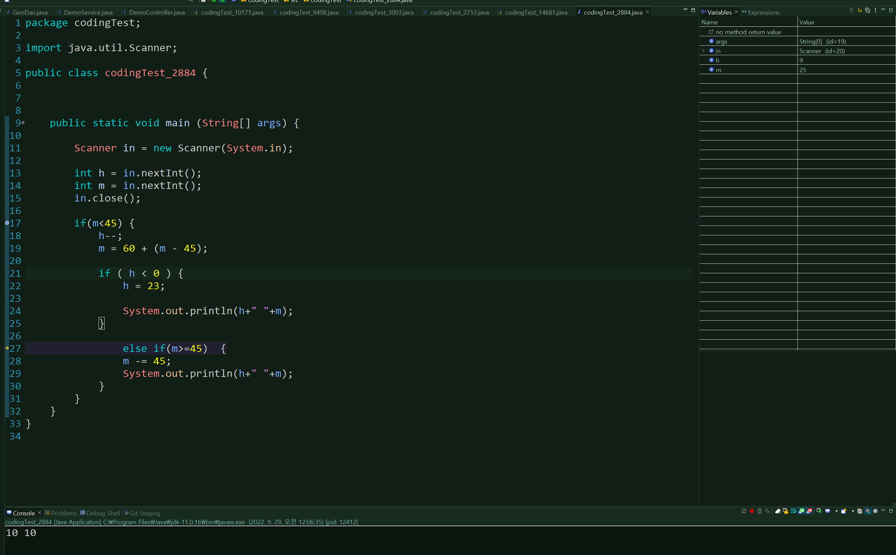Switch to the Expressions tab
The image size is (896, 555).
(763, 13)
